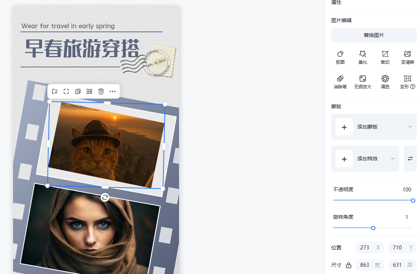Click the 不透明度 opacity slider handle
Viewport: 420px width, 274px height.
point(413,201)
